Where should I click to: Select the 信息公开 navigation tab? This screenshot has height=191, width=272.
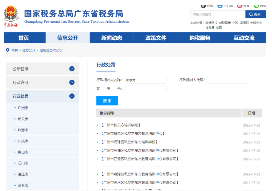click(68, 38)
